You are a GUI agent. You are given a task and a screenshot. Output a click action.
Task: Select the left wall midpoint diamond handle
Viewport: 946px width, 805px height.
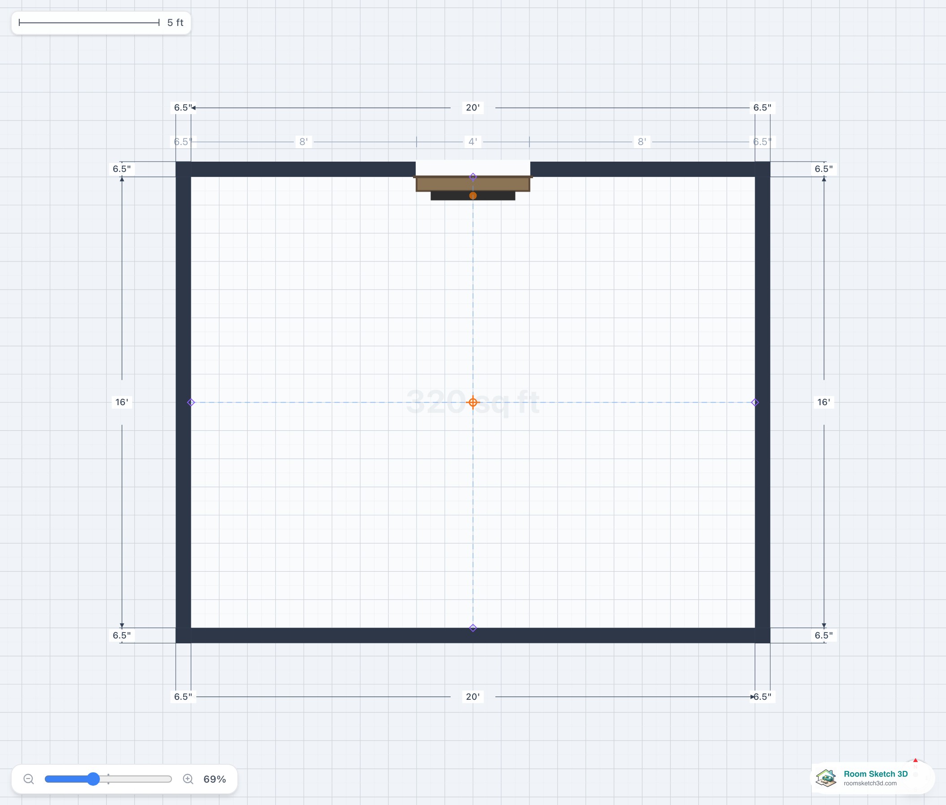191,402
